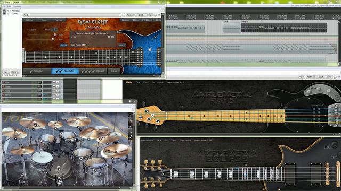Click the neck pickup on the Eclipse guitar
This screenshot has height=191, width=341.
tap(290, 173)
